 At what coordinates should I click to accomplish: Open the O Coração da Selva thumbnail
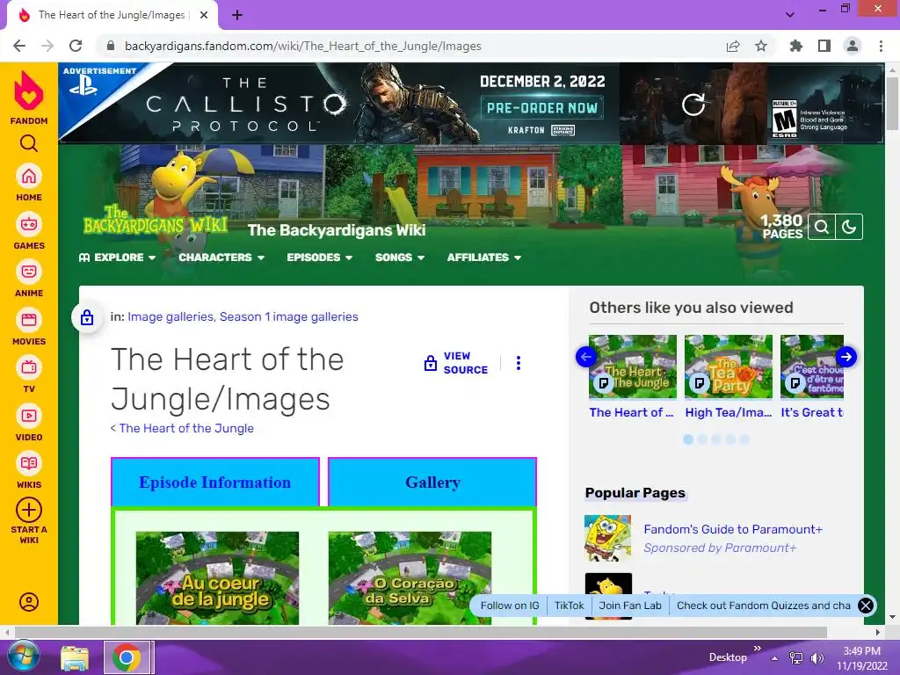410,577
